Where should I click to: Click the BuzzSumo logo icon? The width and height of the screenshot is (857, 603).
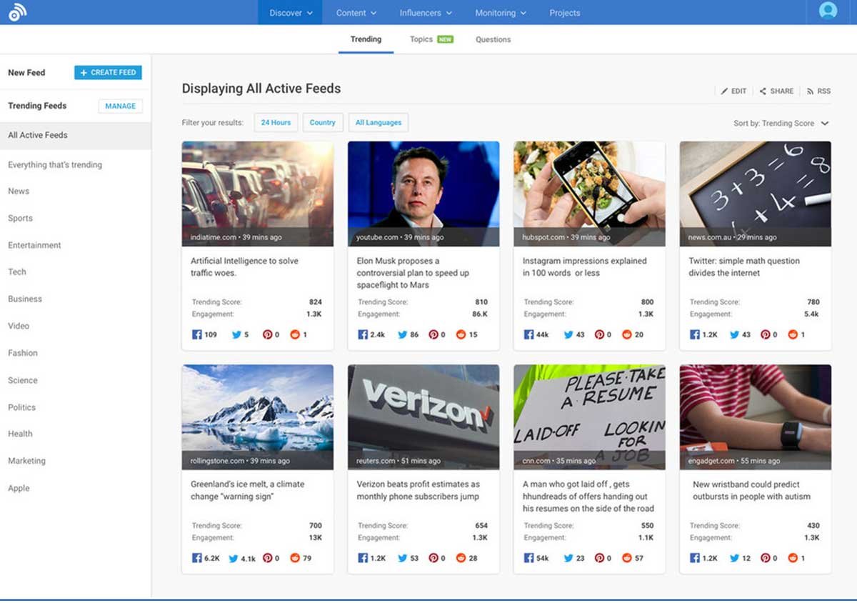click(x=18, y=12)
